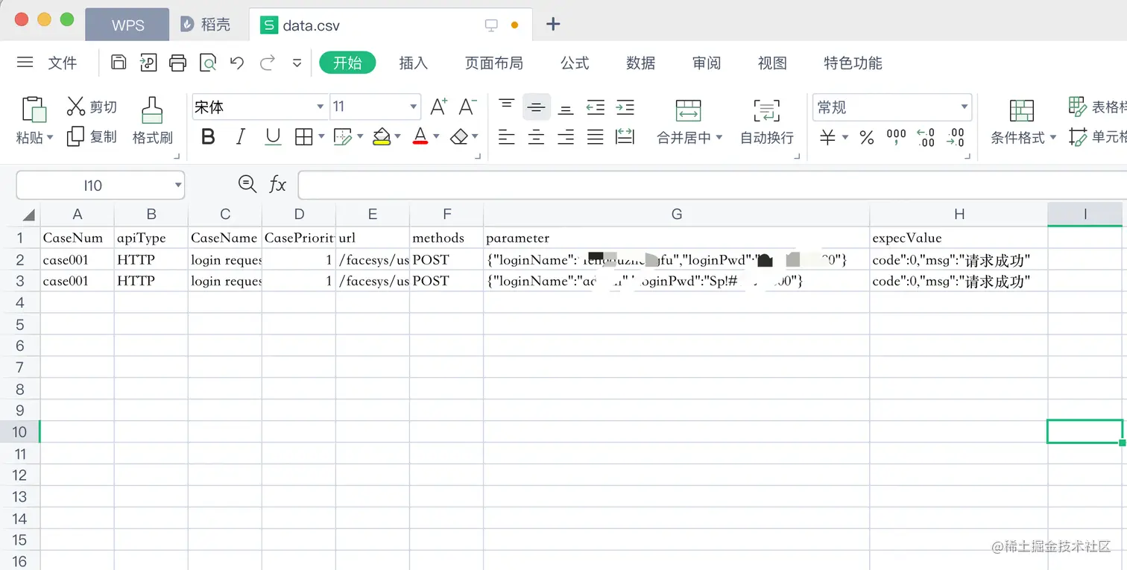
Task: Toggle bold formatting
Action: (x=208, y=136)
